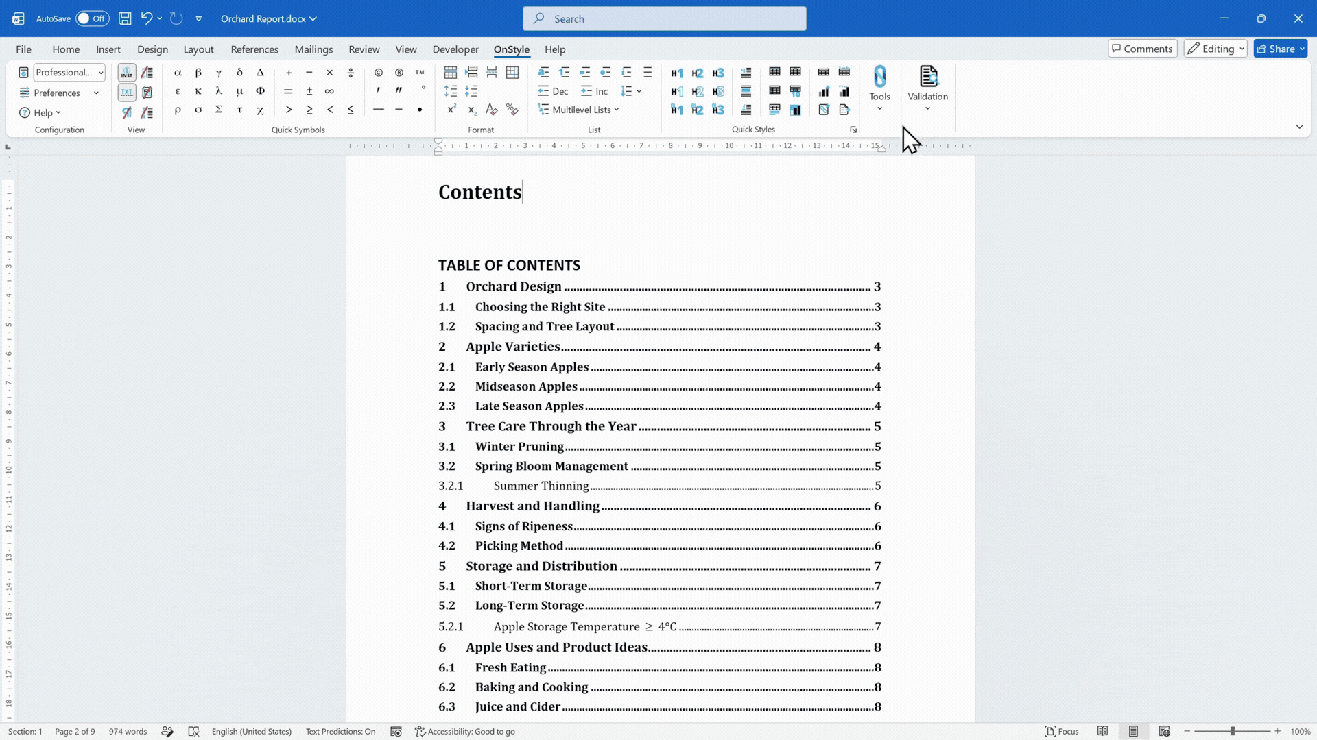1317x740 pixels.
Task: Insert the lambda symbol
Action: click(219, 91)
